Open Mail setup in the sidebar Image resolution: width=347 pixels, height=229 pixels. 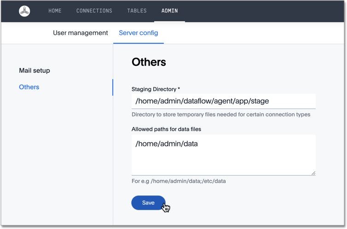click(35, 70)
